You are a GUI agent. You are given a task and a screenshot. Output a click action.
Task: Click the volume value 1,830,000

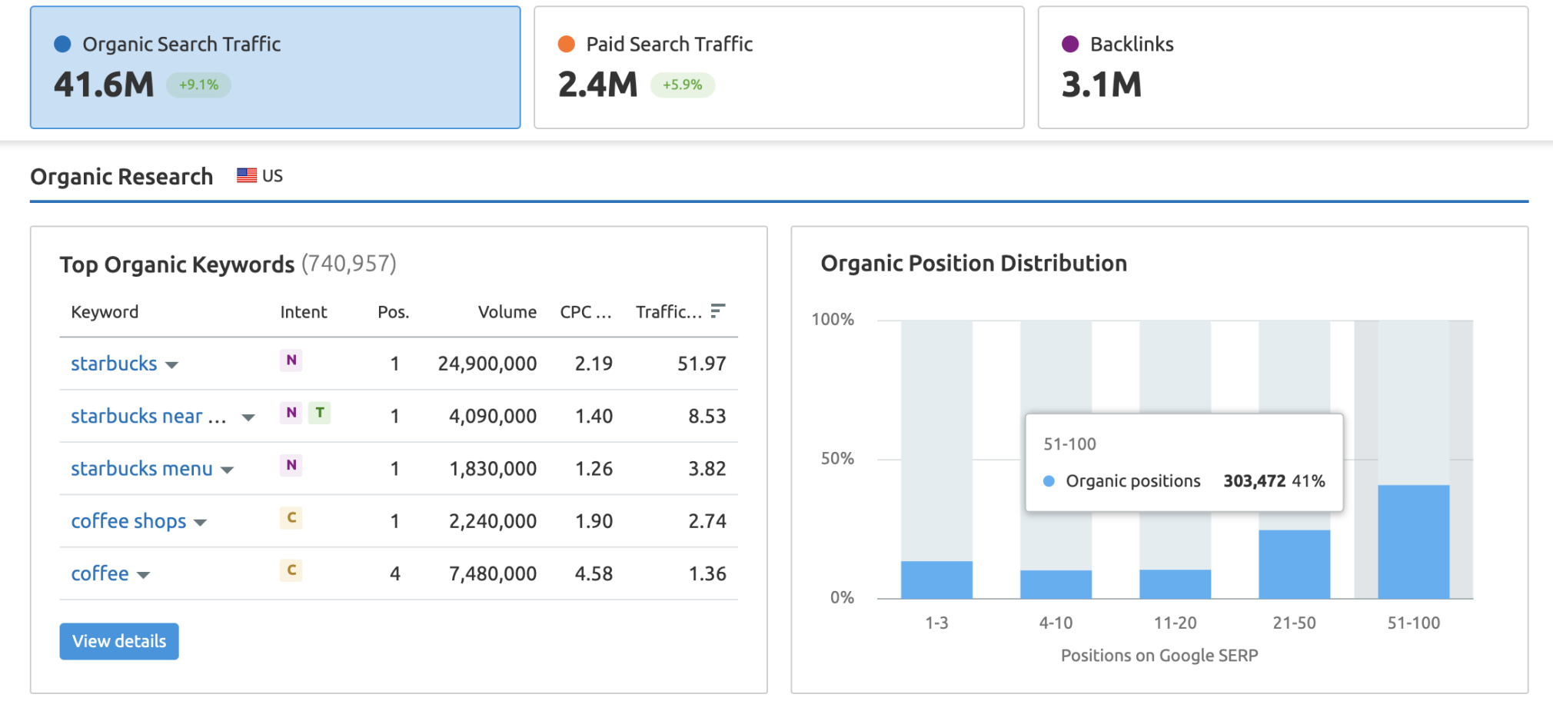[x=493, y=469]
